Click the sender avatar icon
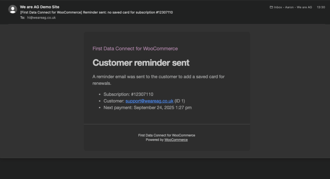This screenshot has height=179, width=330. 13,9
